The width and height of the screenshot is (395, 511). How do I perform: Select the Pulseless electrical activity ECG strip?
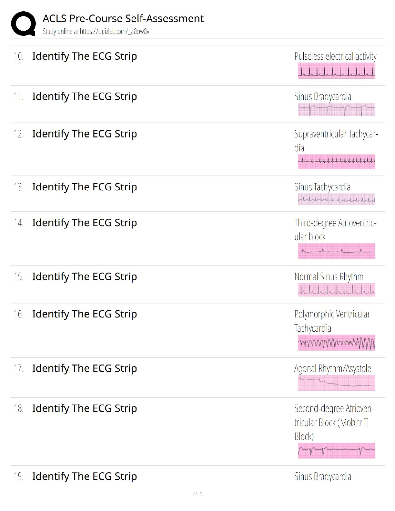336,71
